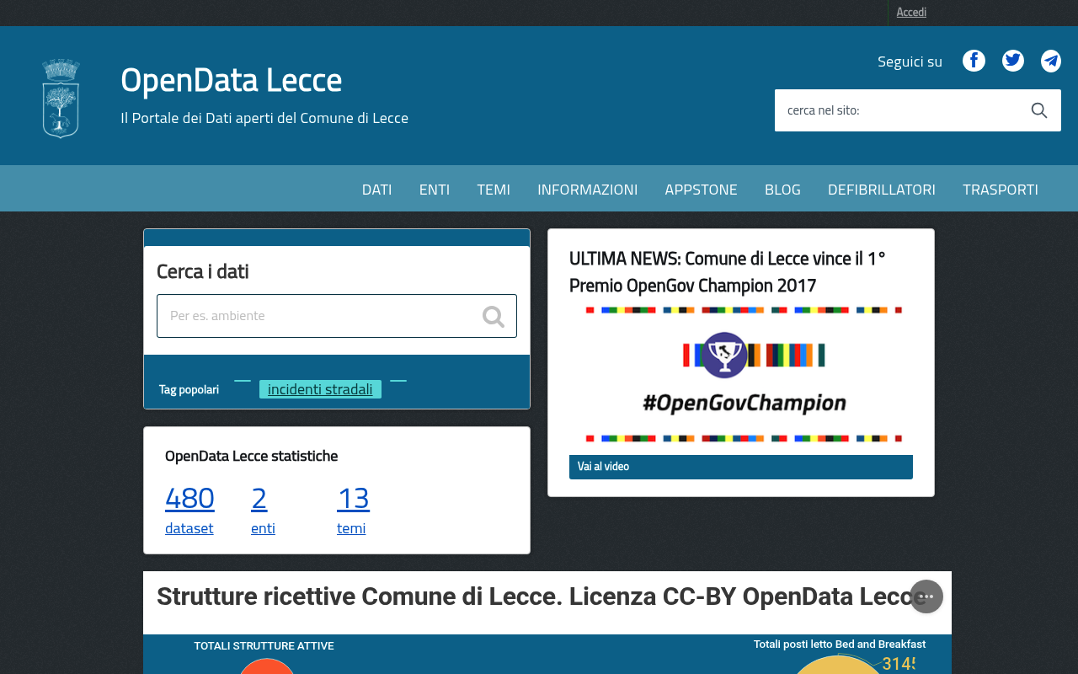The height and width of the screenshot is (674, 1078).
Task: Open the ENTI menu item
Action: [x=435, y=189]
